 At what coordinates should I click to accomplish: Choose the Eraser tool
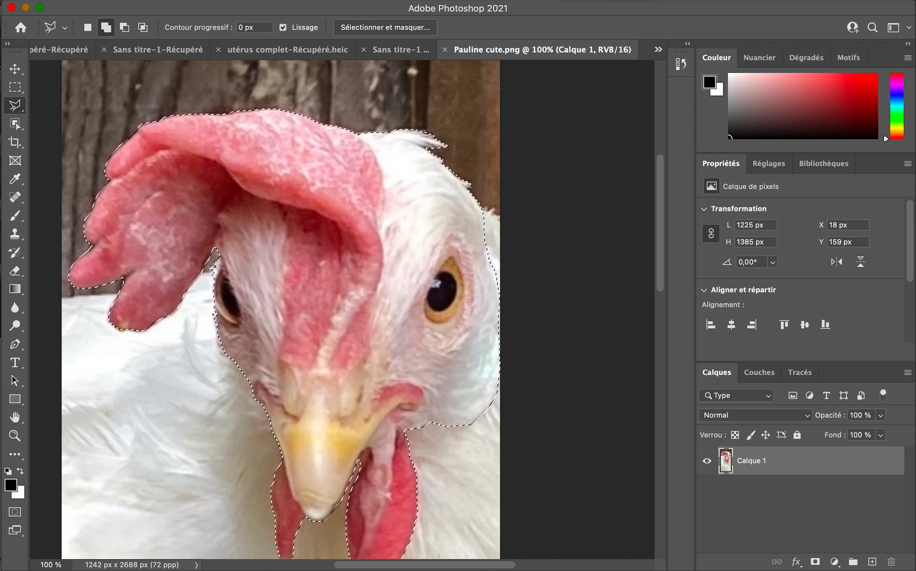[x=15, y=271]
